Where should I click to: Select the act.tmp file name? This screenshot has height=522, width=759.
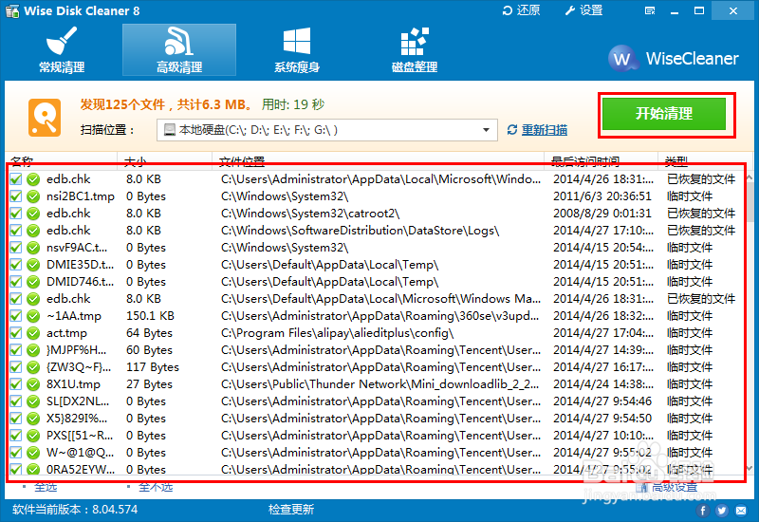pyautogui.click(x=66, y=333)
